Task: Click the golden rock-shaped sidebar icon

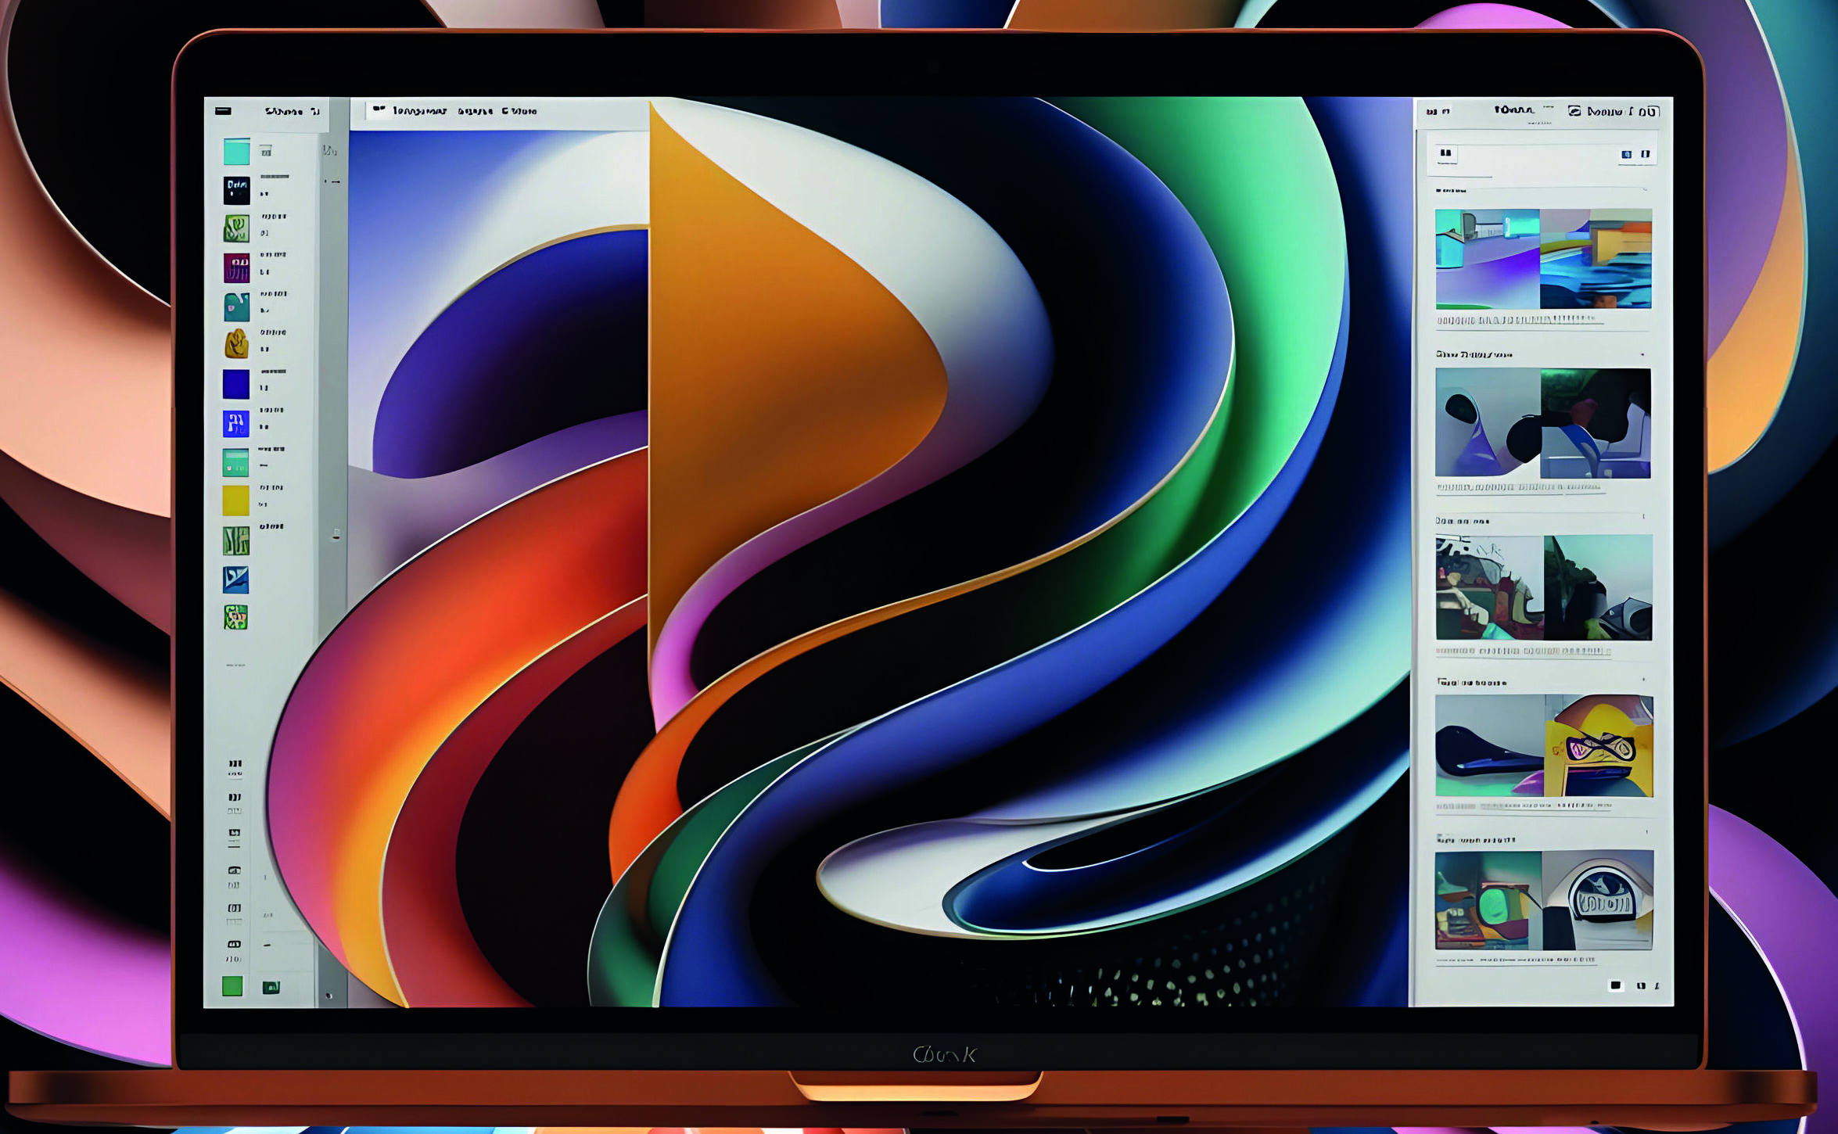Action: coord(236,344)
